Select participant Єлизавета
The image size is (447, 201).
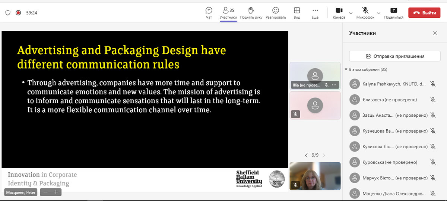pos(394,100)
